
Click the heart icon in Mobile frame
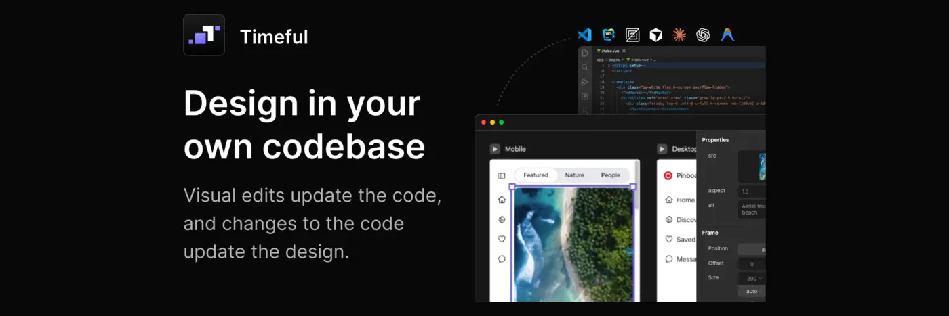pos(502,239)
